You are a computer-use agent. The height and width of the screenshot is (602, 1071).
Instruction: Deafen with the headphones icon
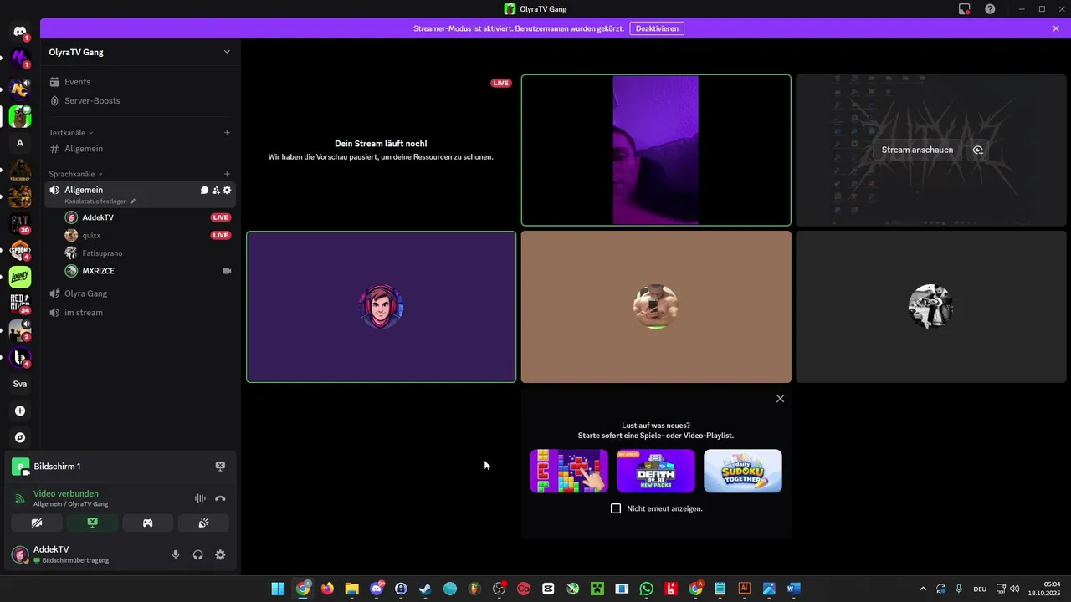[198, 554]
